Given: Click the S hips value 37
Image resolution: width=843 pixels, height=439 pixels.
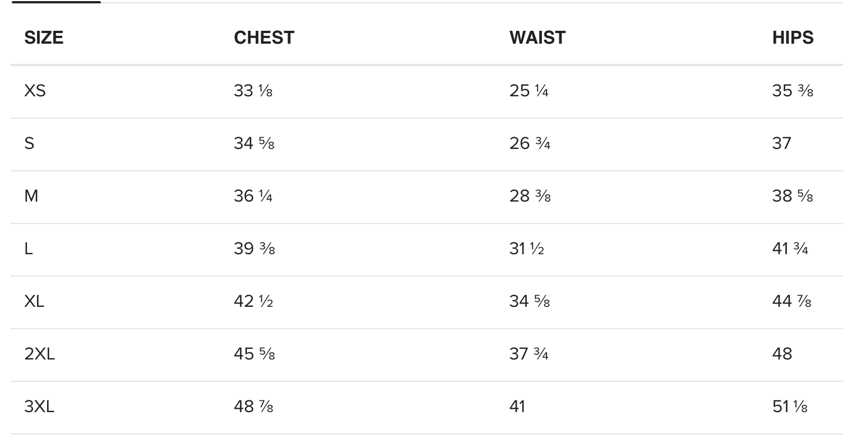Looking at the screenshot, I should coord(781,143).
